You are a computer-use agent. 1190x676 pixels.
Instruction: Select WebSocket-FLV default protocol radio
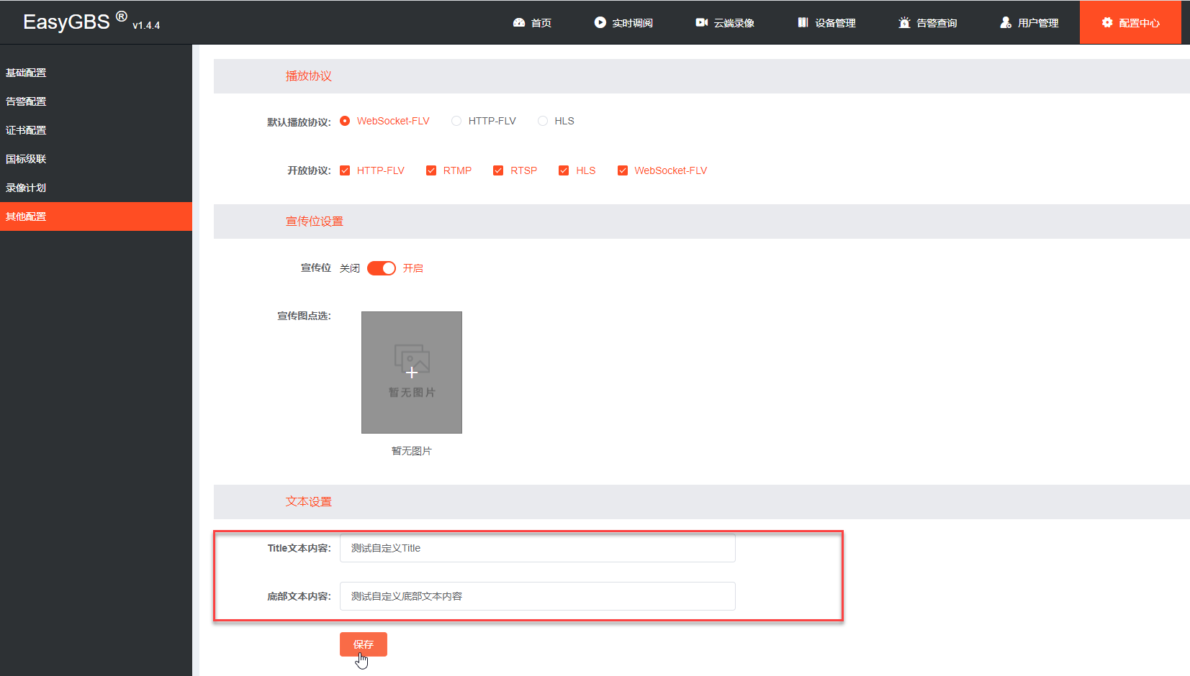coord(345,121)
